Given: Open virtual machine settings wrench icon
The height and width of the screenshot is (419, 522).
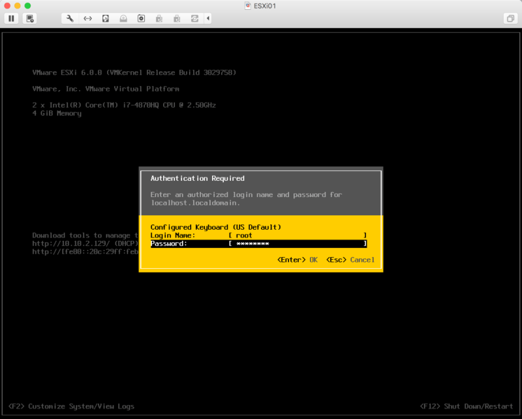Looking at the screenshot, I should 70,18.
